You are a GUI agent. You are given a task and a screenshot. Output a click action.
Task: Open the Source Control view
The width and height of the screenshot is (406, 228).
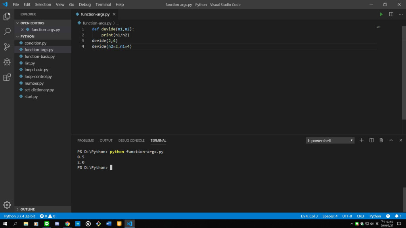pos(7,47)
